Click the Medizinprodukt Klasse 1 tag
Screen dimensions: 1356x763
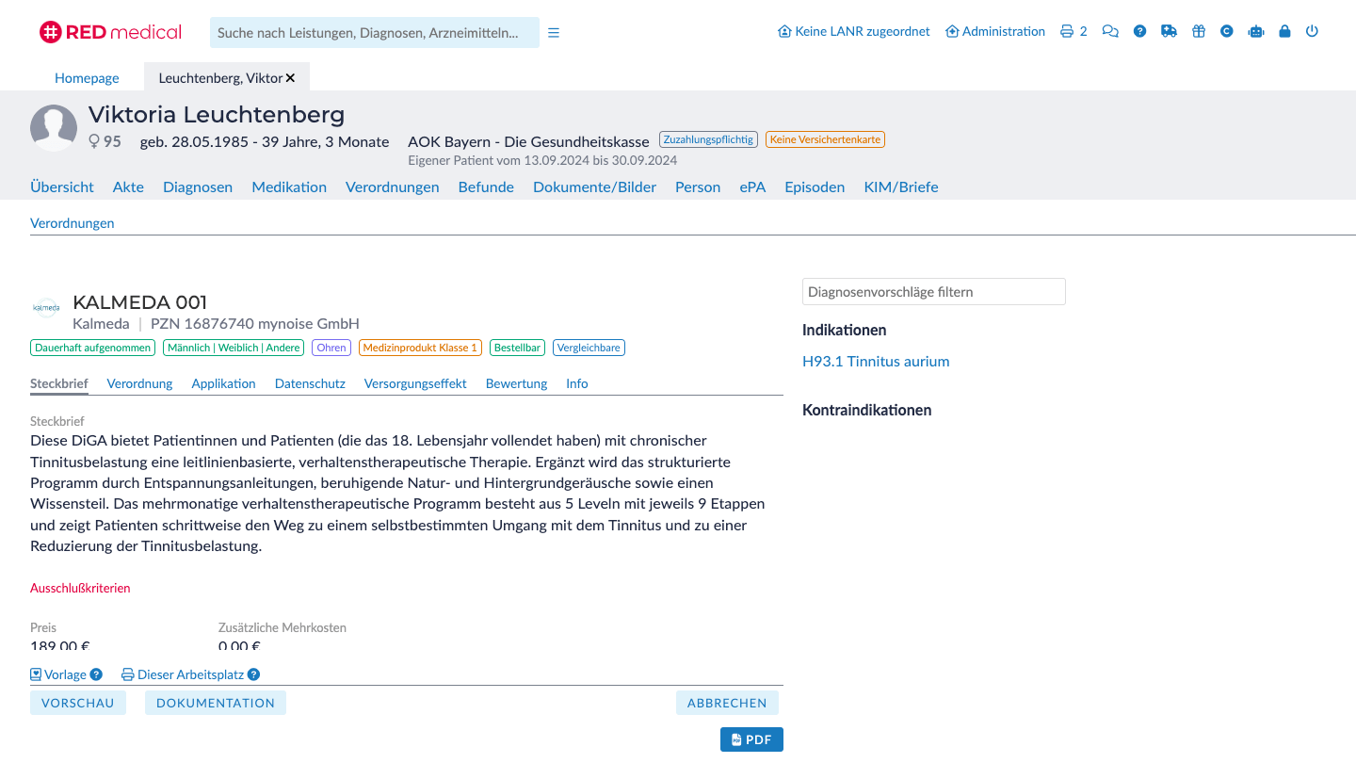420,348
